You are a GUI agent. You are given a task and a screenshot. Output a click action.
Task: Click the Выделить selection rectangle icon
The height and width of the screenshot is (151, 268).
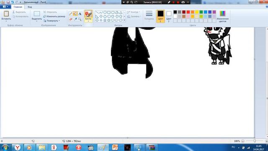(x=37, y=14)
